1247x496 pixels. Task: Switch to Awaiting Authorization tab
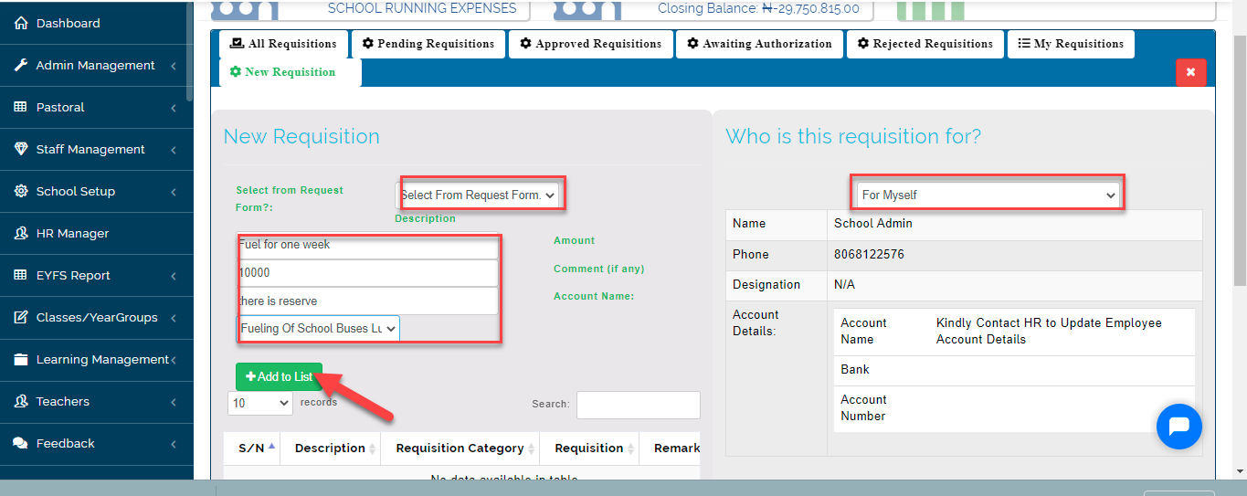[x=759, y=44]
